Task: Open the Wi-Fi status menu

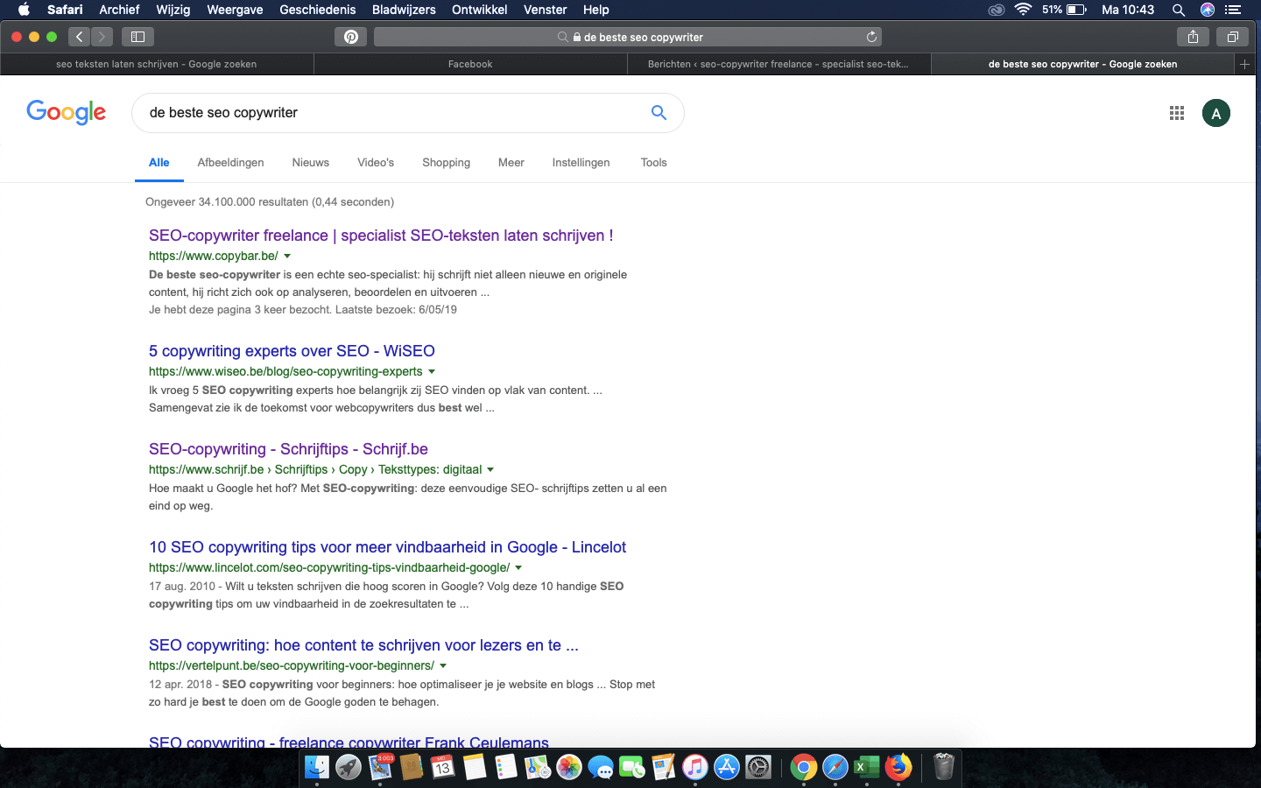Action: click(x=1023, y=10)
